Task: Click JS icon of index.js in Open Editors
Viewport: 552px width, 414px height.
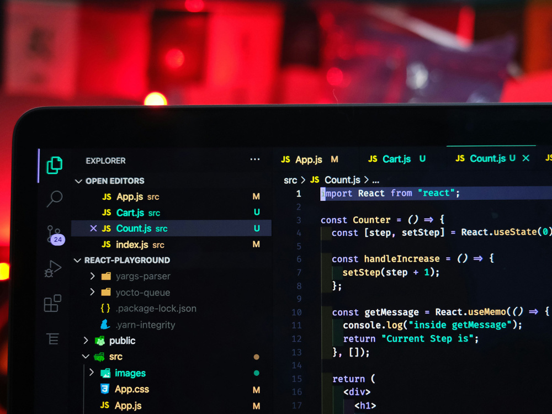Action: coord(107,245)
